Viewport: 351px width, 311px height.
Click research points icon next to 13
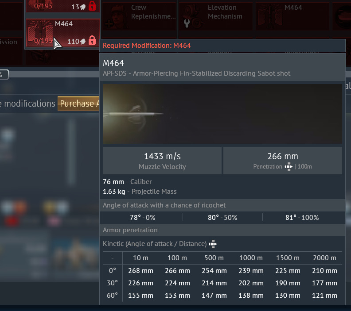(83, 7)
